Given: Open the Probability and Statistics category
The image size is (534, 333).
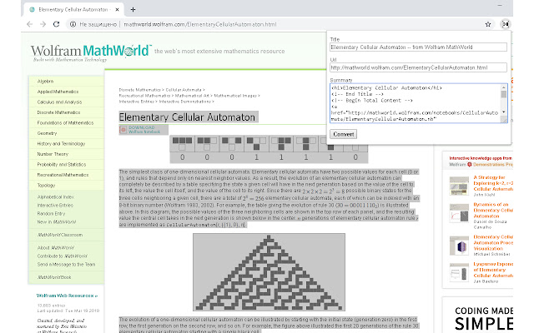Looking at the screenshot, I should [x=62, y=165].
